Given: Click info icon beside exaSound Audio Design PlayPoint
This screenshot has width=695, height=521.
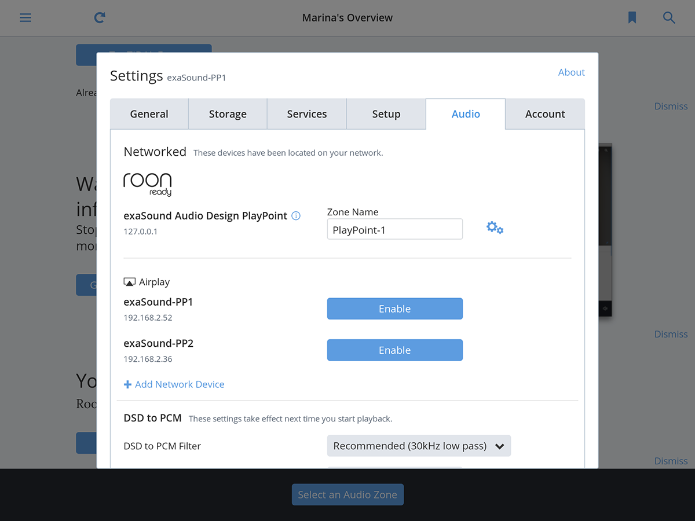Looking at the screenshot, I should (296, 216).
